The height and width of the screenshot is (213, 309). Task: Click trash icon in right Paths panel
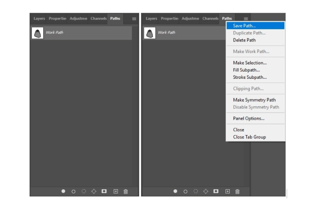[237, 191]
